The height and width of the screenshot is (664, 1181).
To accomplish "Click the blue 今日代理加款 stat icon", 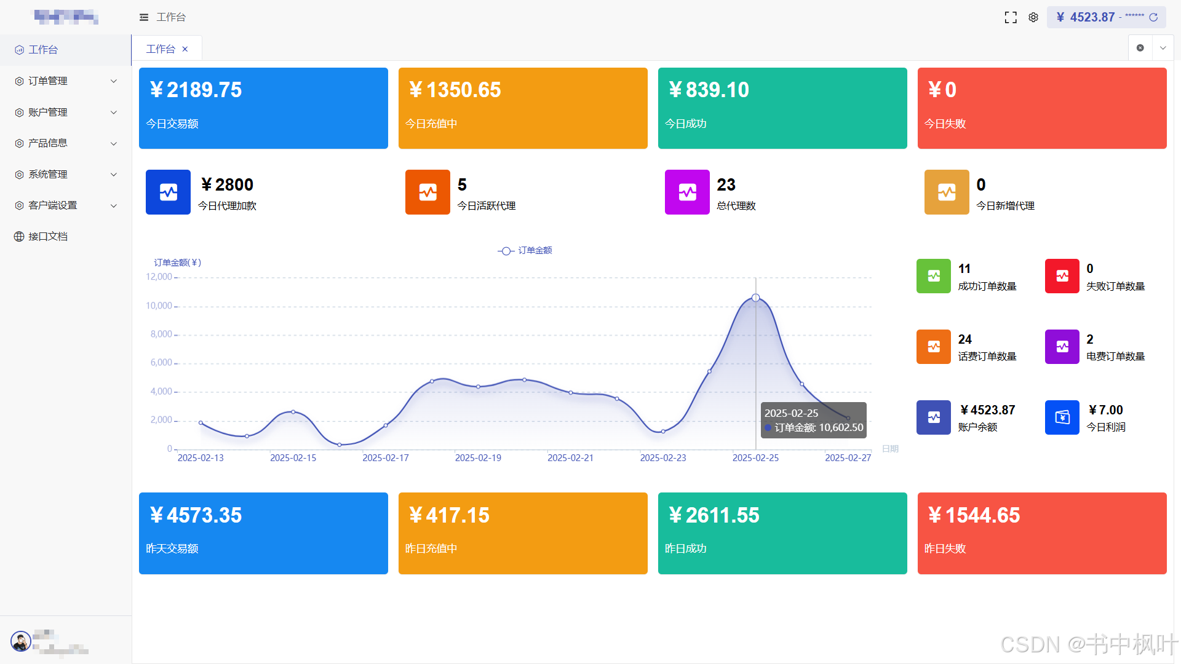I will (x=168, y=192).
